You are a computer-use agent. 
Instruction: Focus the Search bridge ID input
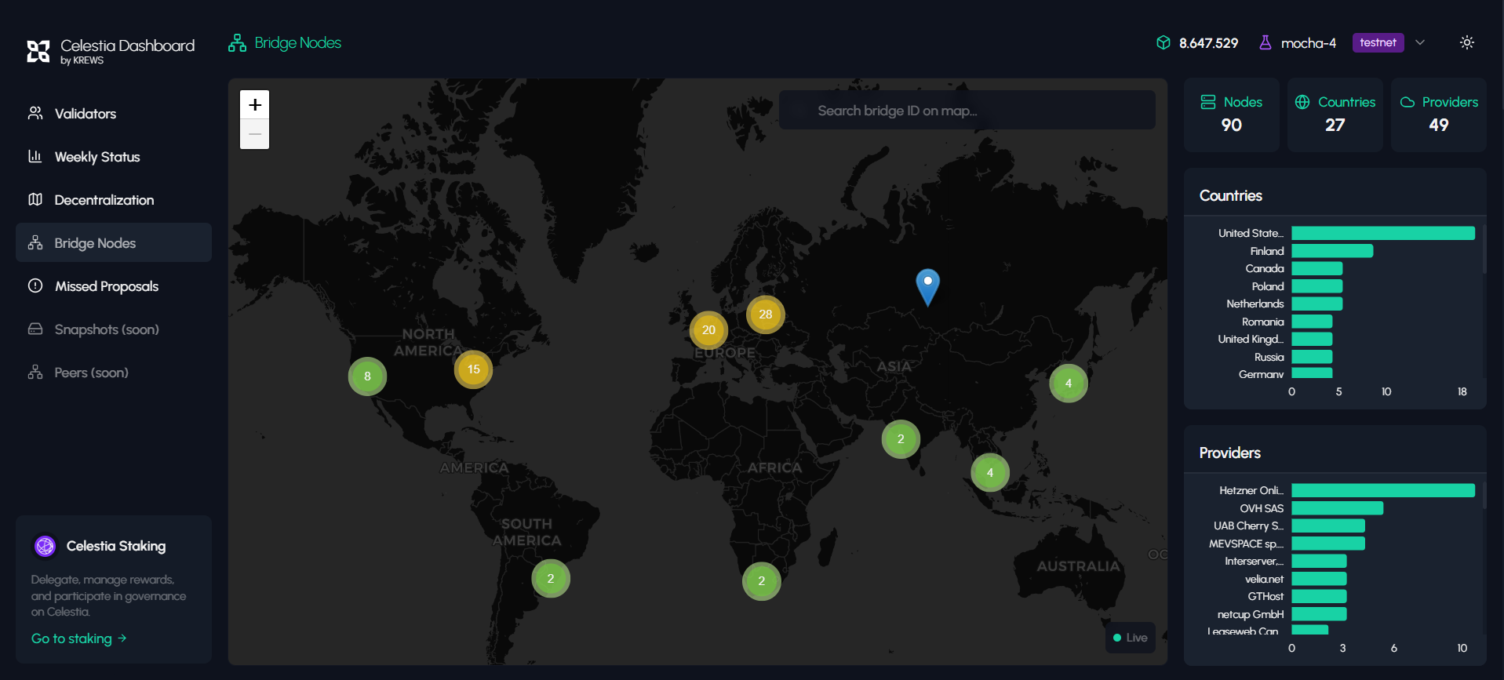point(967,111)
